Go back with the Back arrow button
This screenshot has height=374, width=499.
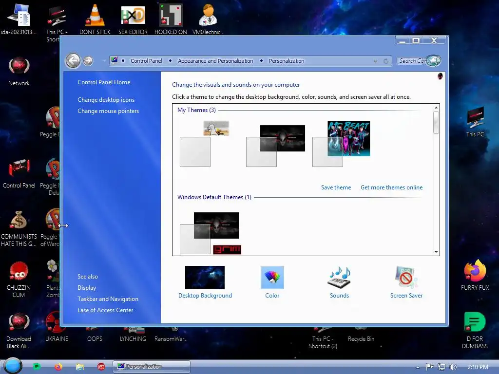73,60
